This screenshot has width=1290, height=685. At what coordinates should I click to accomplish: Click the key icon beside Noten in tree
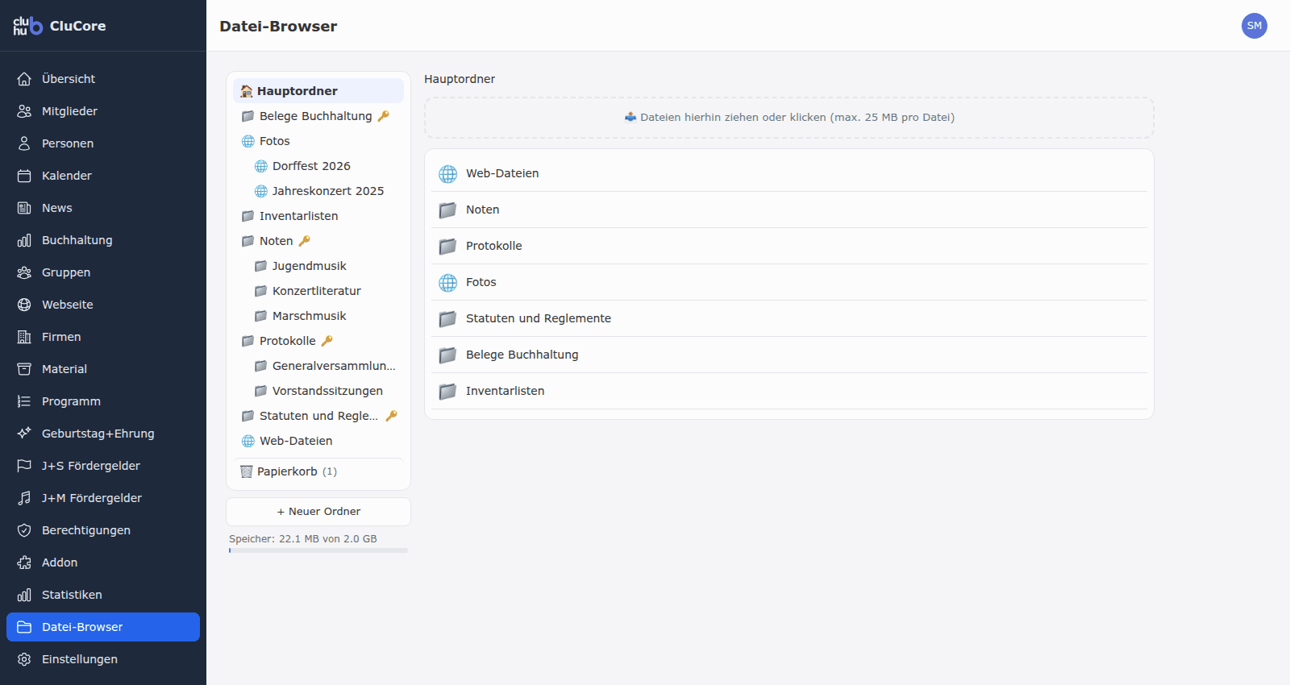(x=305, y=241)
